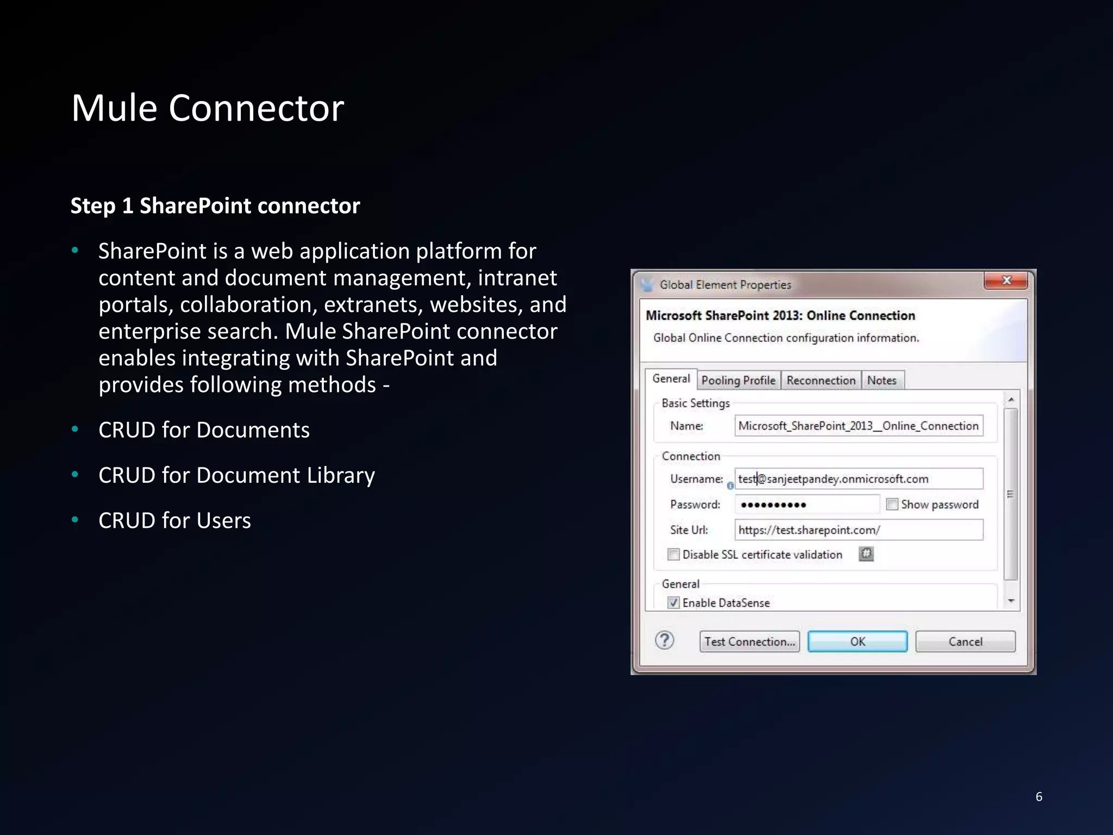Click 'Step 1 SharePoint connector' heading
This screenshot has height=835, width=1113.
coord(215,206)
